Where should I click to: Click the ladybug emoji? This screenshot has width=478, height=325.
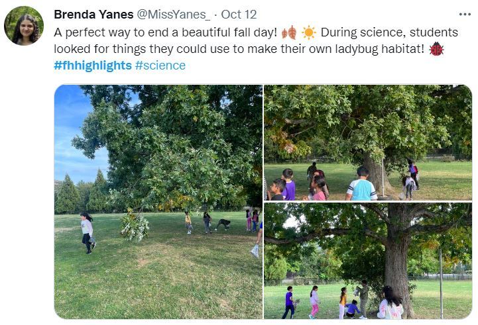tap(436, 49)
